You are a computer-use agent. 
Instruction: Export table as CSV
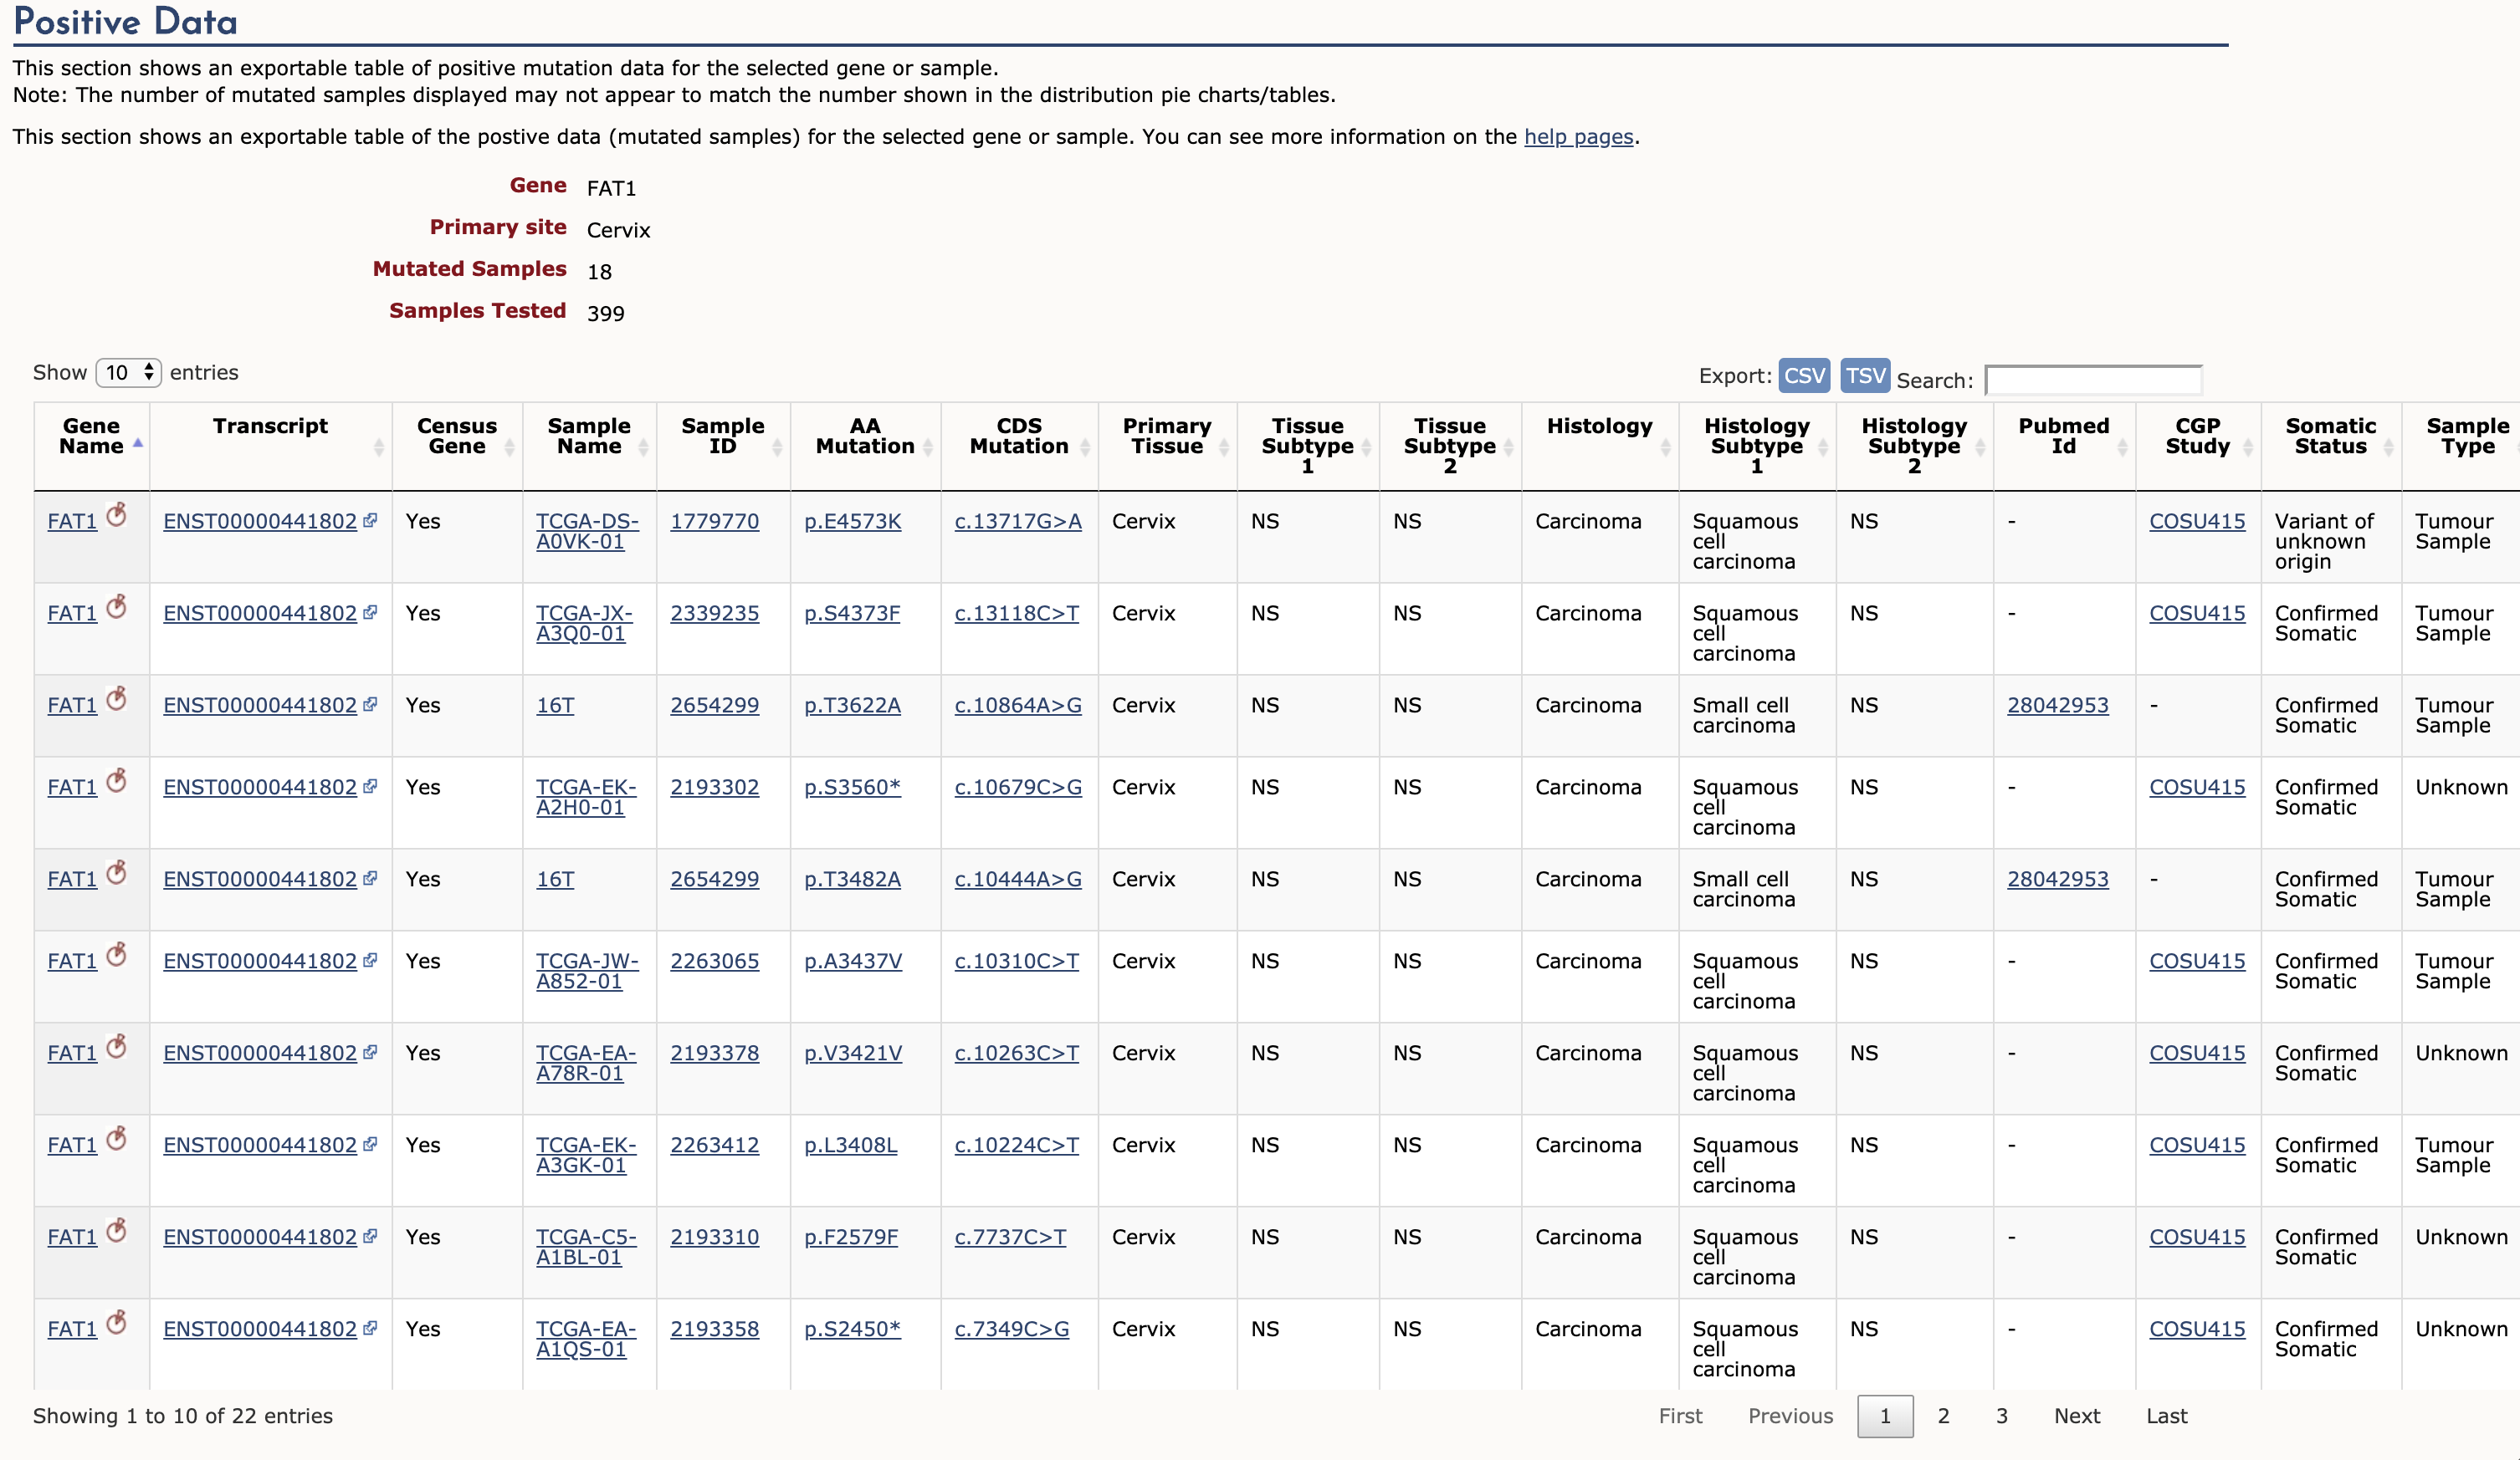pos(1804,375)
